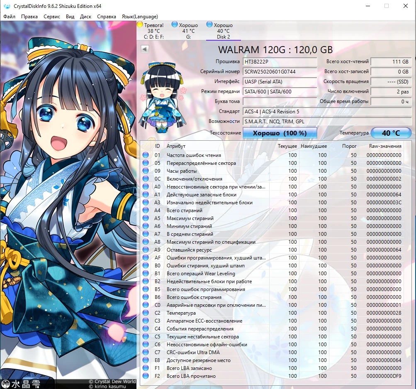Click the chibi Shizuku character thumbnail
Image resolution: width=416 pixels, height=389 pixels.
point(162,97)
